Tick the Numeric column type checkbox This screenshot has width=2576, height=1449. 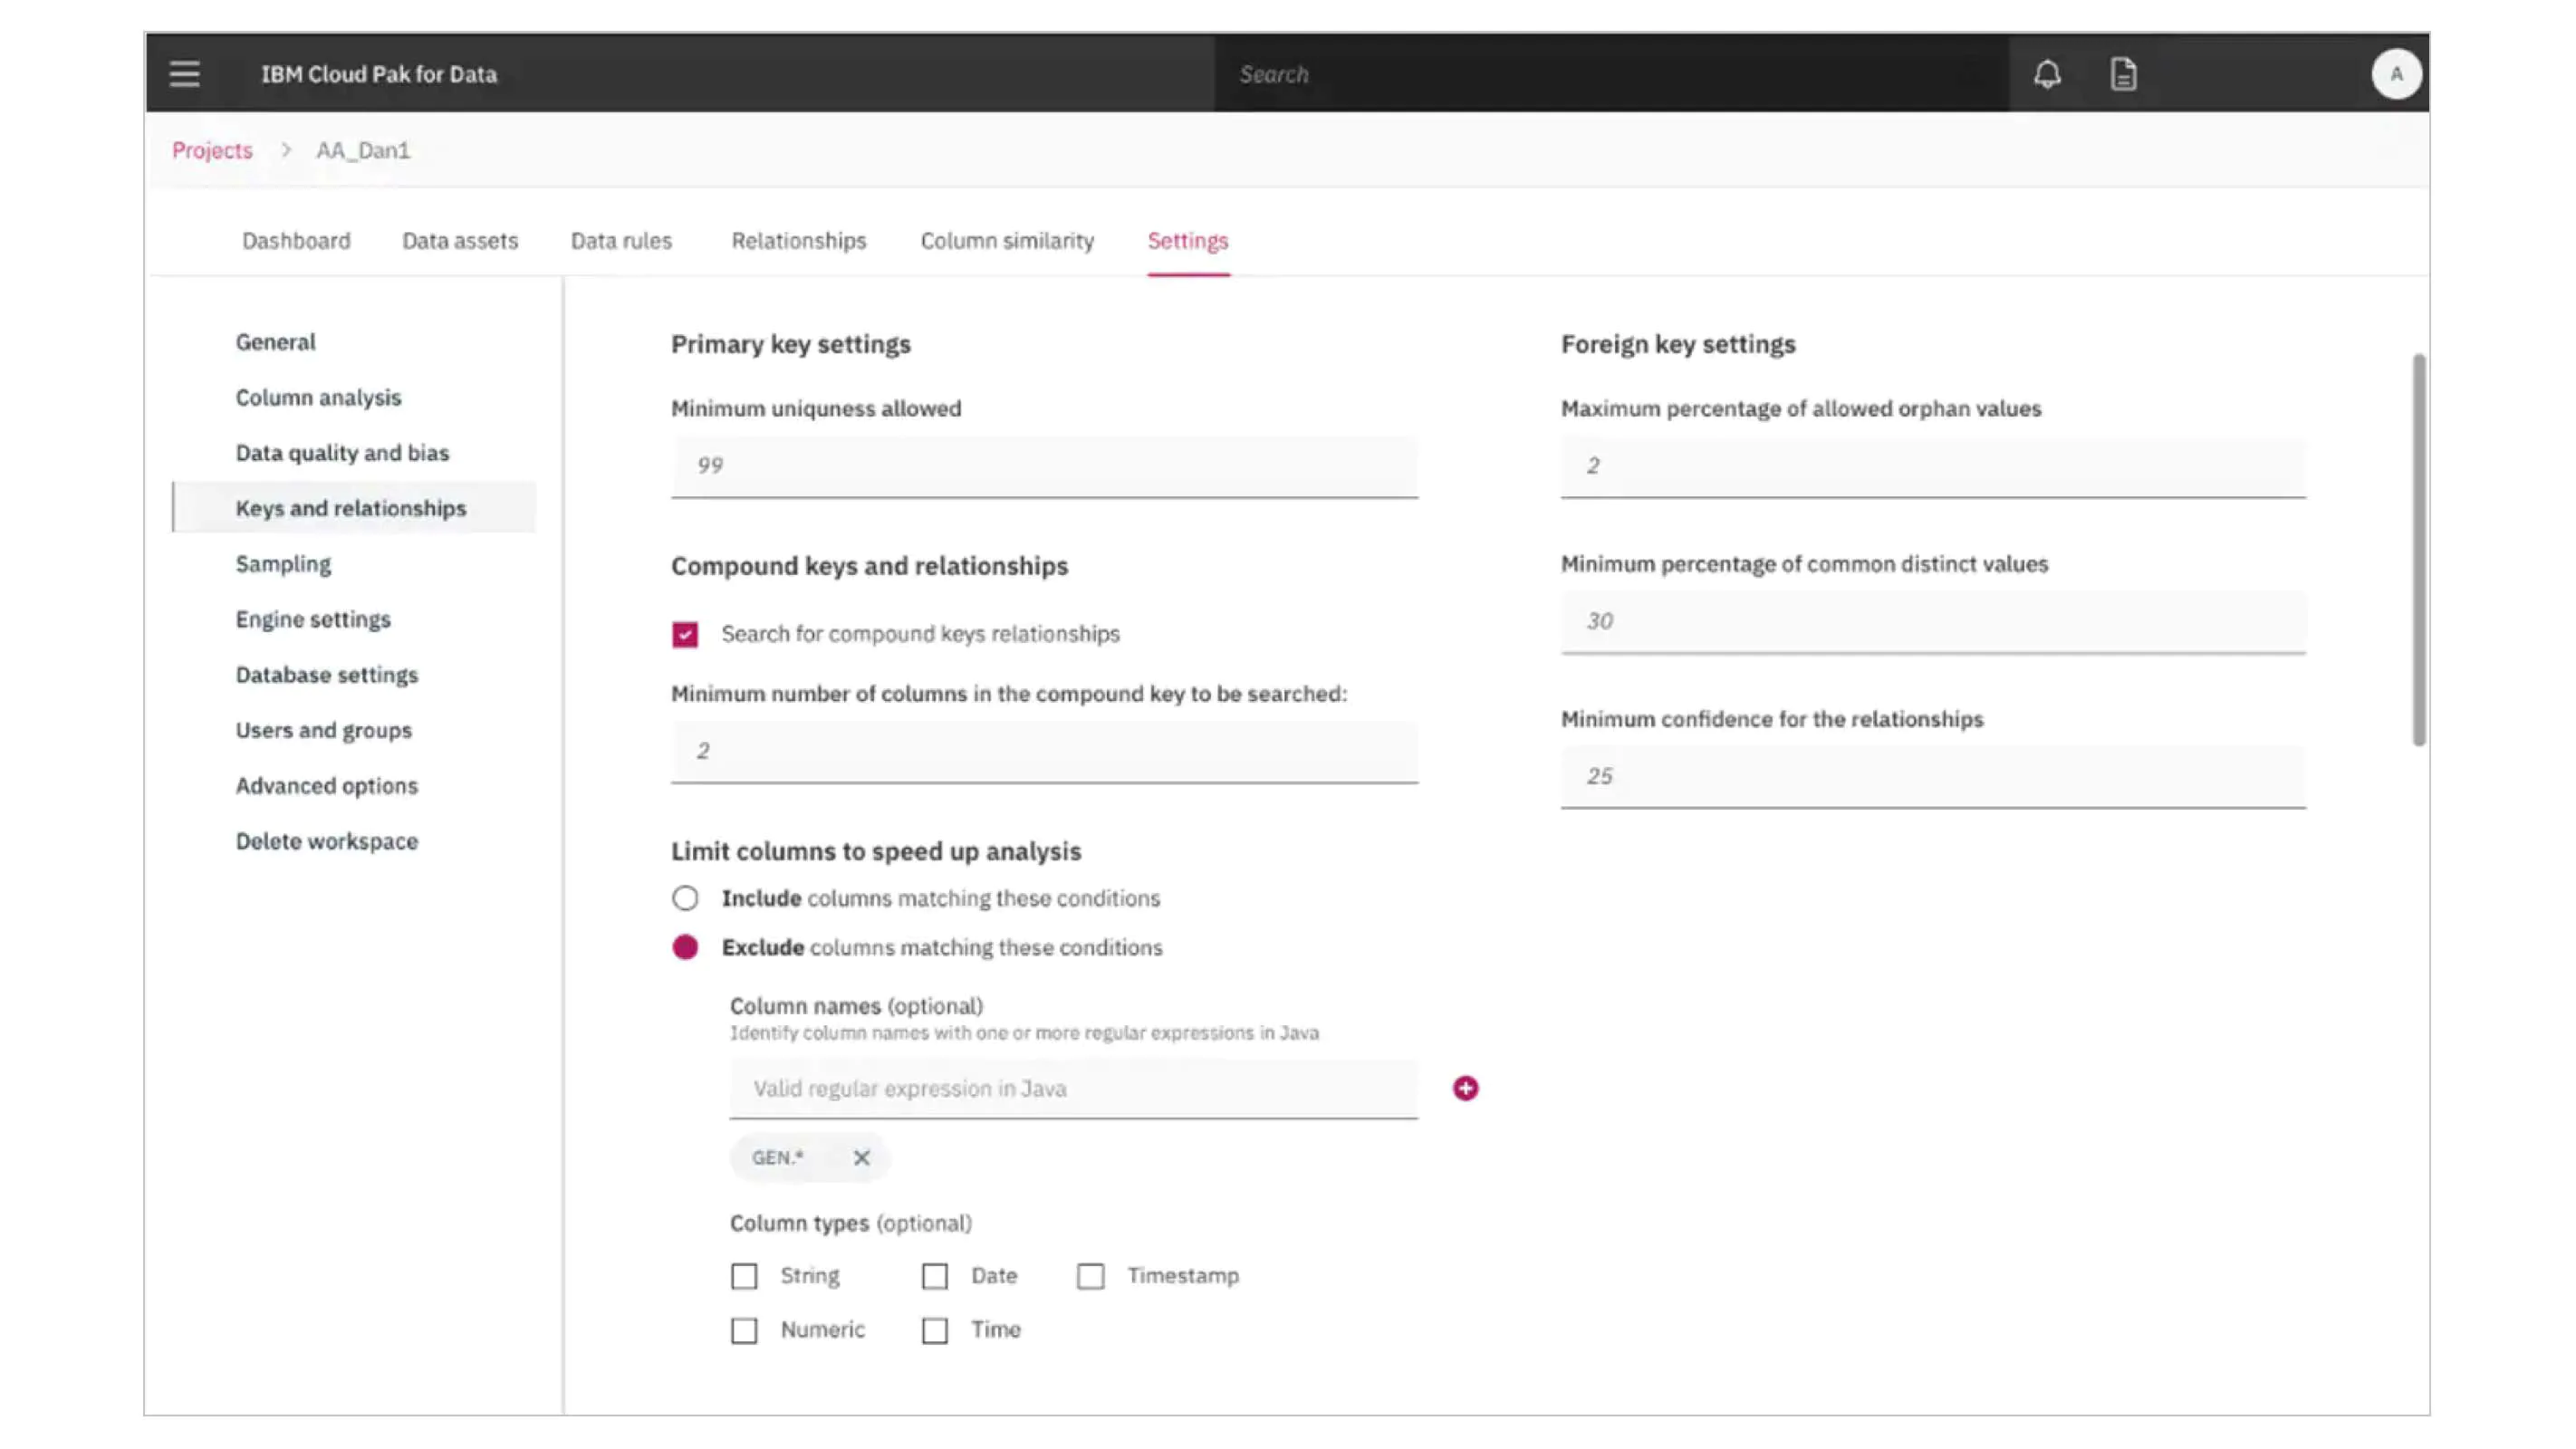744,1330
